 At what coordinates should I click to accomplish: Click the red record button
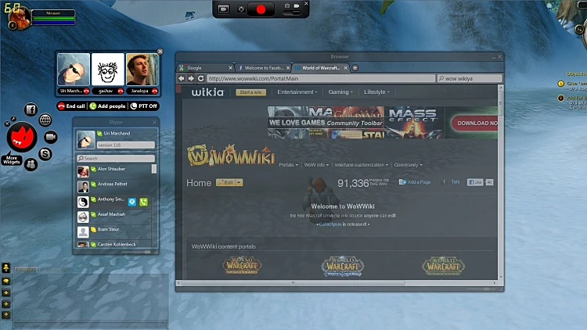coord(262,9)
